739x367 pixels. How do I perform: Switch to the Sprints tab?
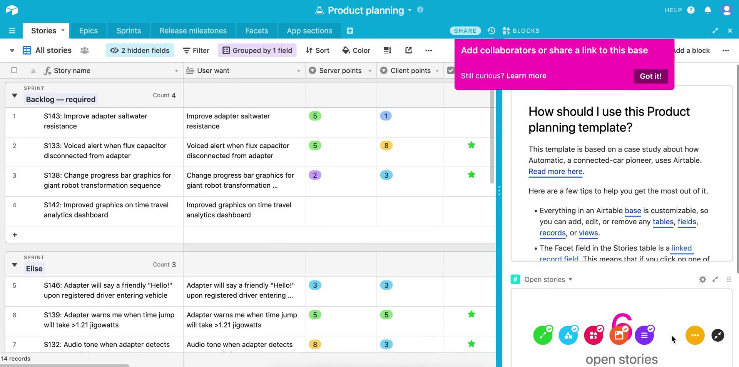coord(129,31)
